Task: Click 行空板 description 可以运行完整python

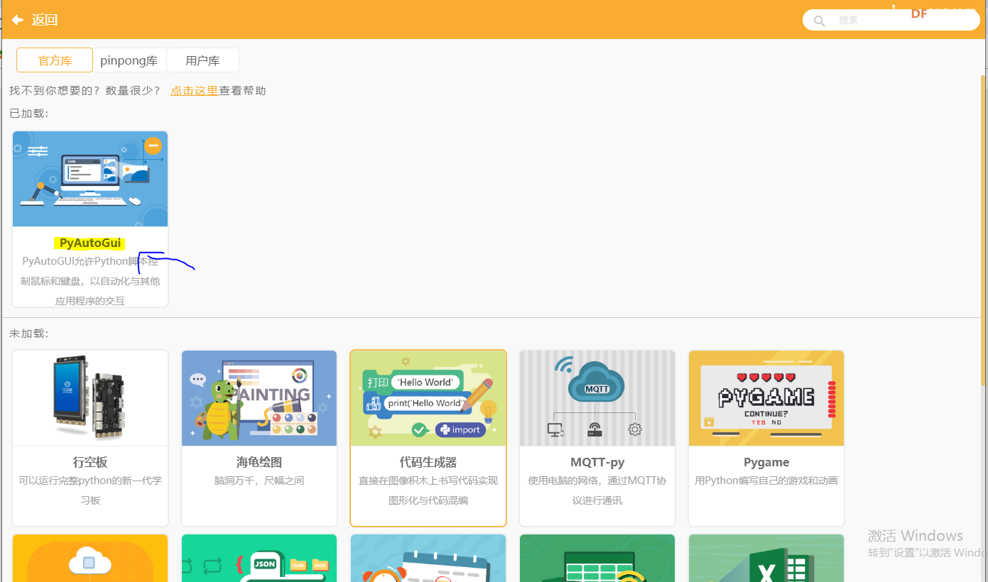Action: click(x=90, y=490)
